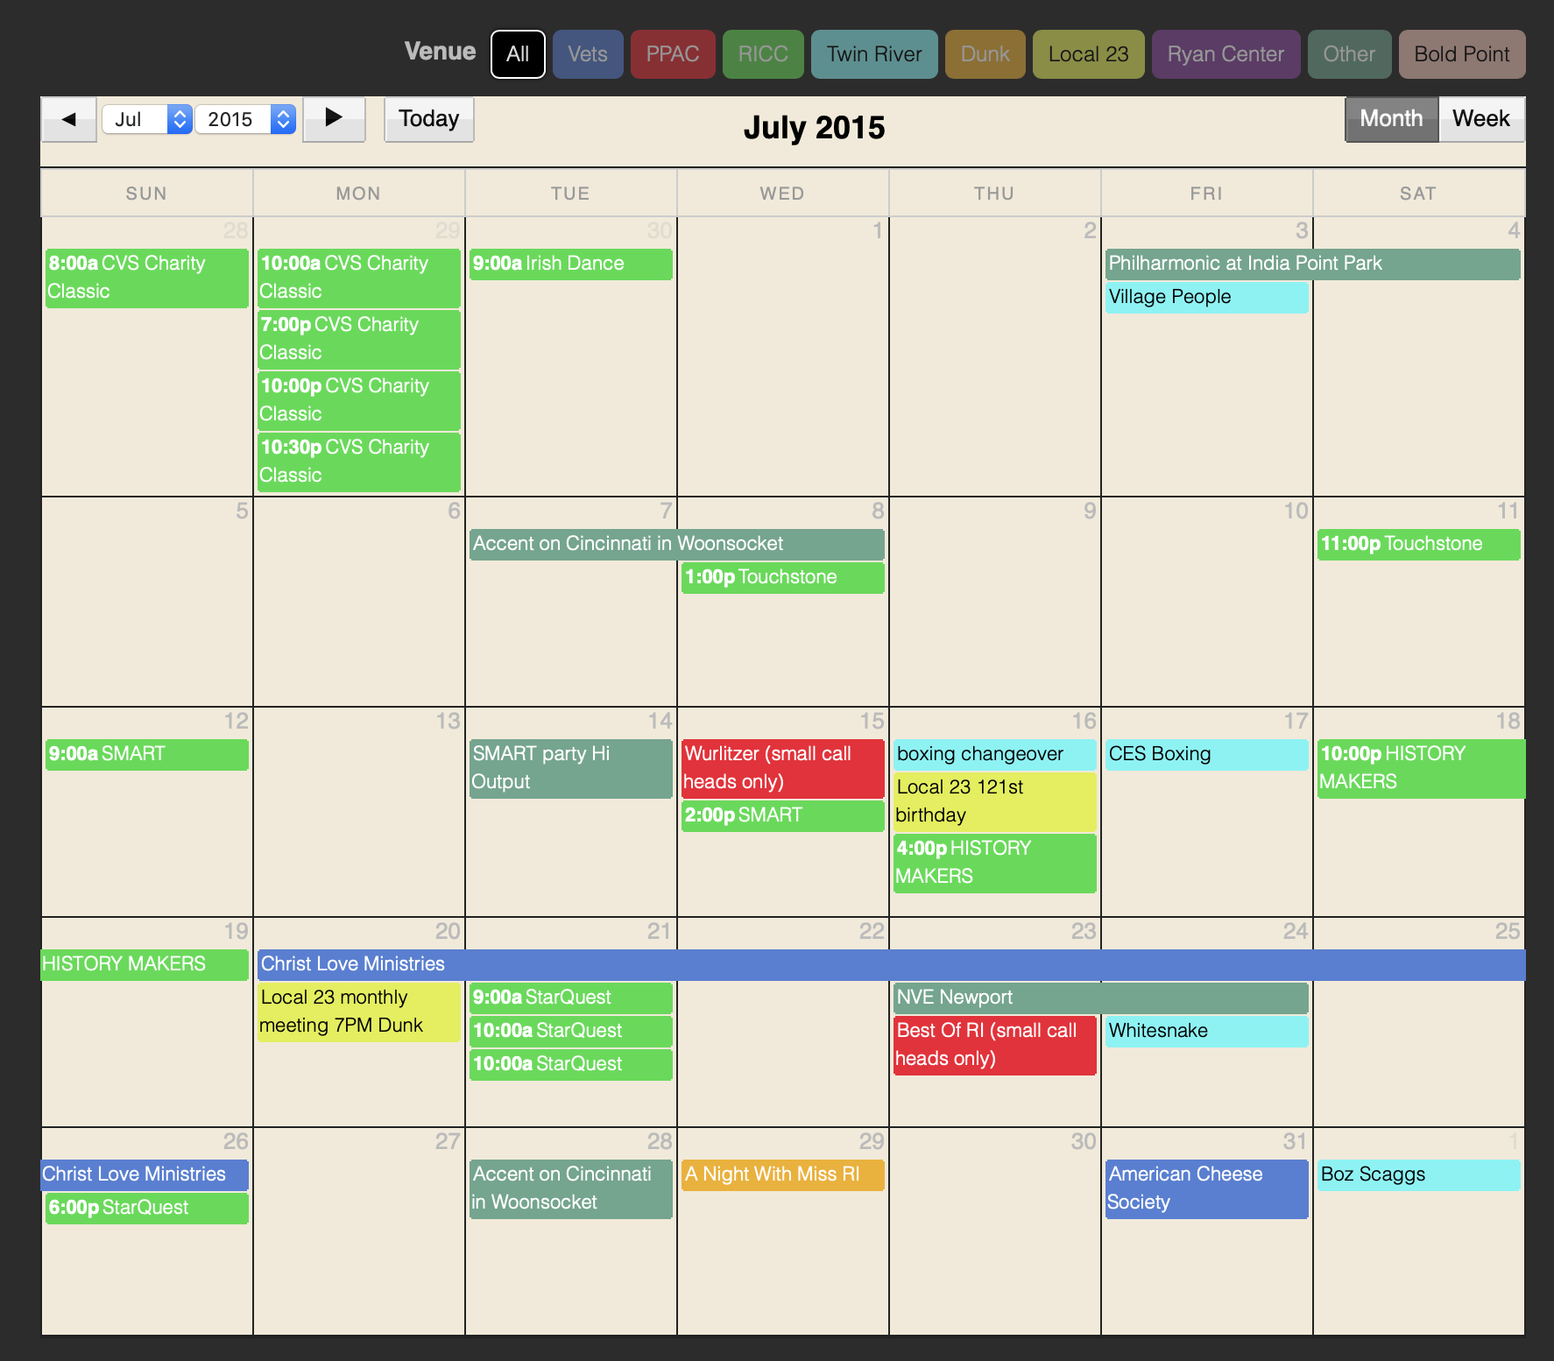The width and height of the screenshot is (1554, 1361).
Task: Enable the Dunk venue filter
Action: [x=985, y=54]
